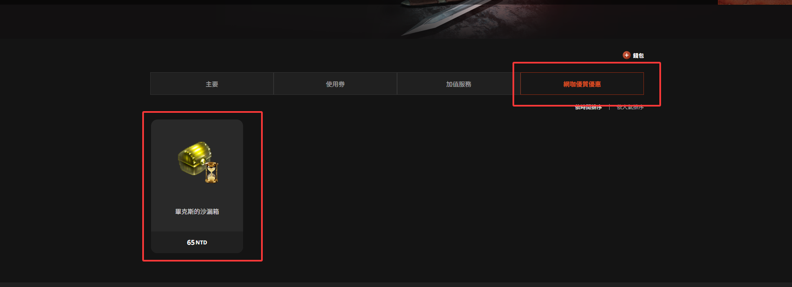Select the golden treasure chest icon
The height and width of the screenshot is (287, 792).
tap(195, 158)
